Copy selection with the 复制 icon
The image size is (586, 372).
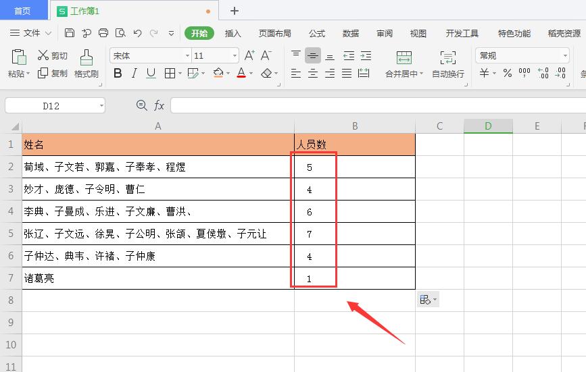pos(43,73)
